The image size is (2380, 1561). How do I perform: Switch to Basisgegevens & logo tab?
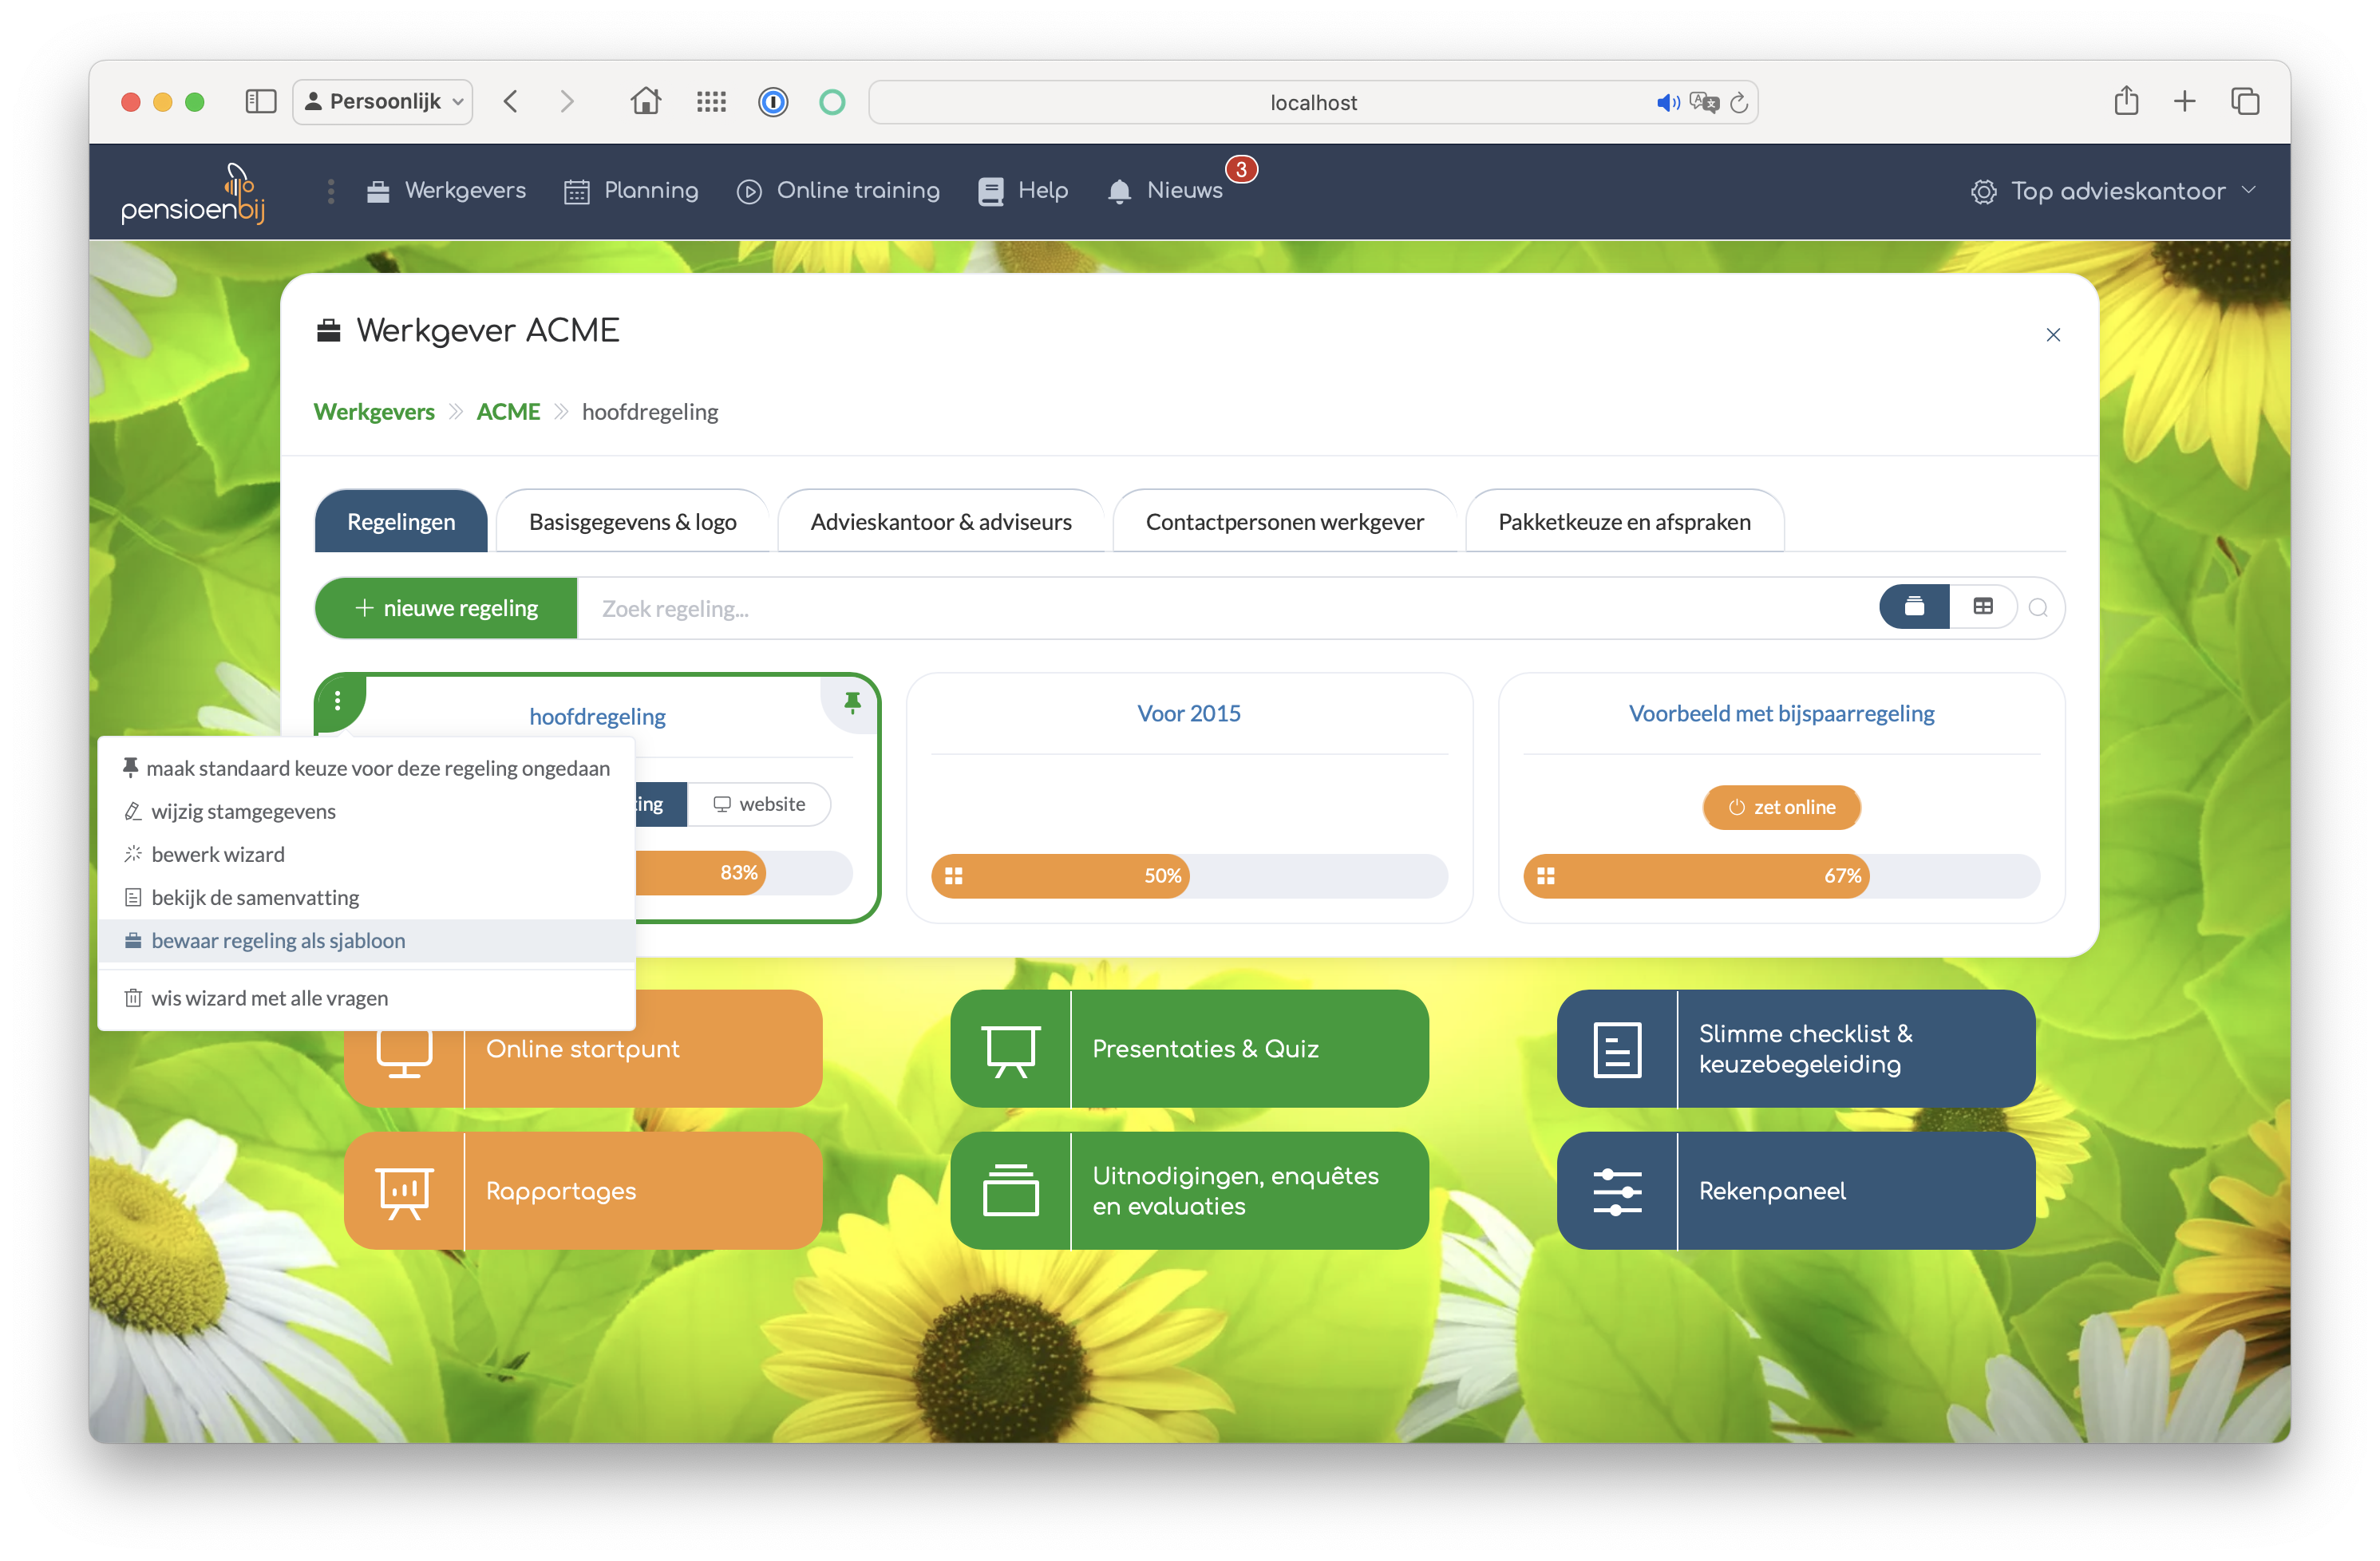tap(632, 521)
